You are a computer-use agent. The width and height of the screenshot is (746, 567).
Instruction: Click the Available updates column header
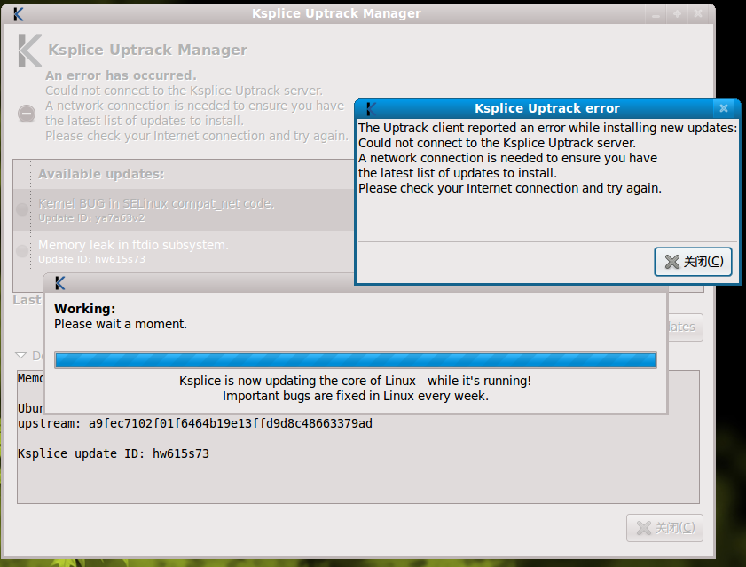101,174
